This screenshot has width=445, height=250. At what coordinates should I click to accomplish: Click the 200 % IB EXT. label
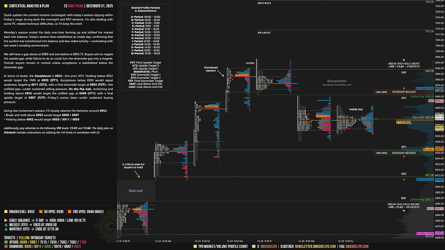pyautogui.click(x=264, y=3)
